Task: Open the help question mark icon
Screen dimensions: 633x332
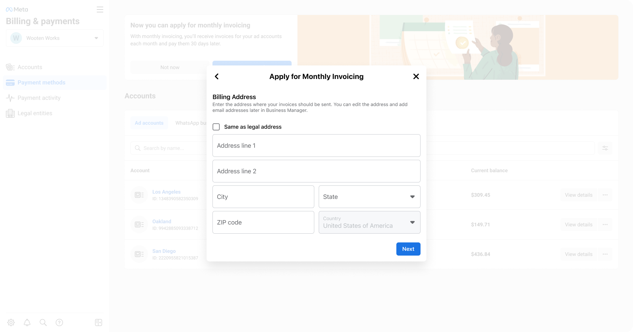Action: click(x=59, y=322)
